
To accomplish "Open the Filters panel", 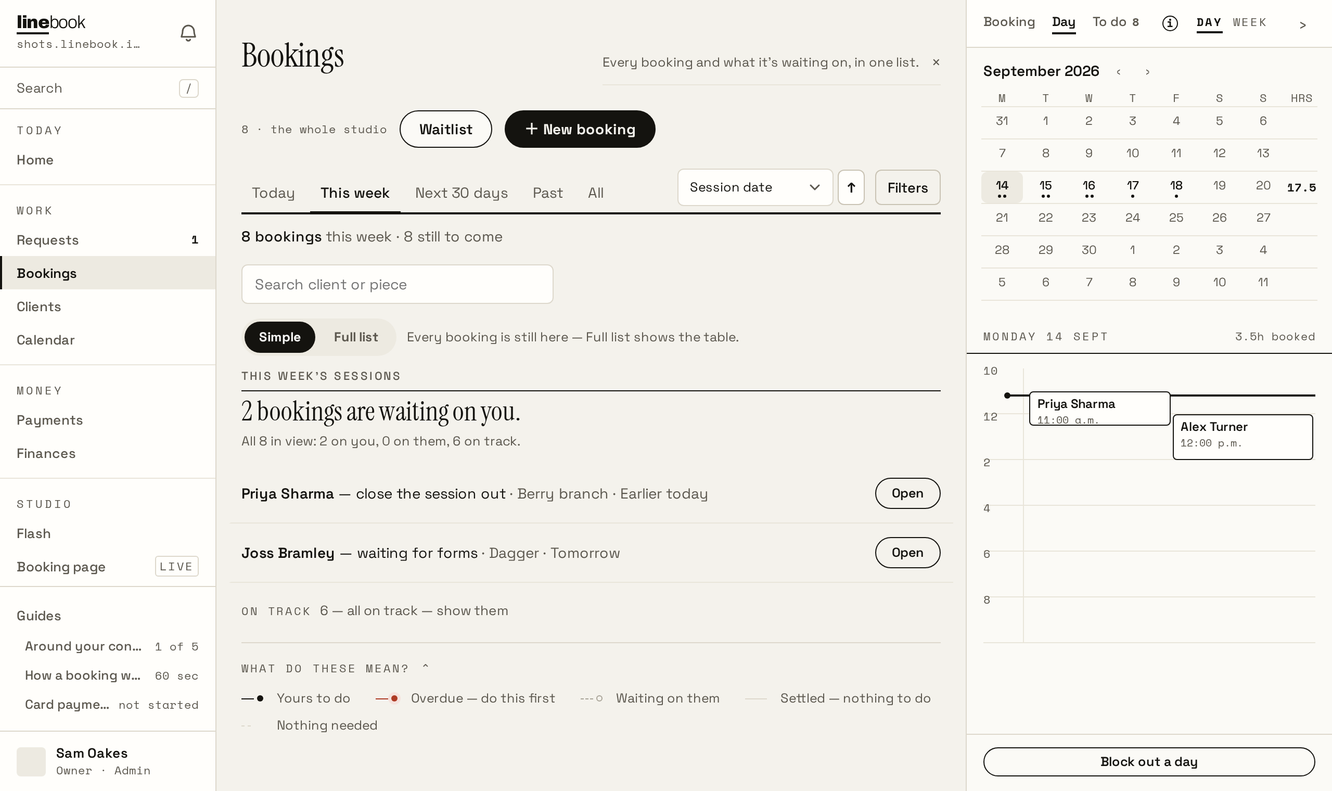I will (907, 188).
